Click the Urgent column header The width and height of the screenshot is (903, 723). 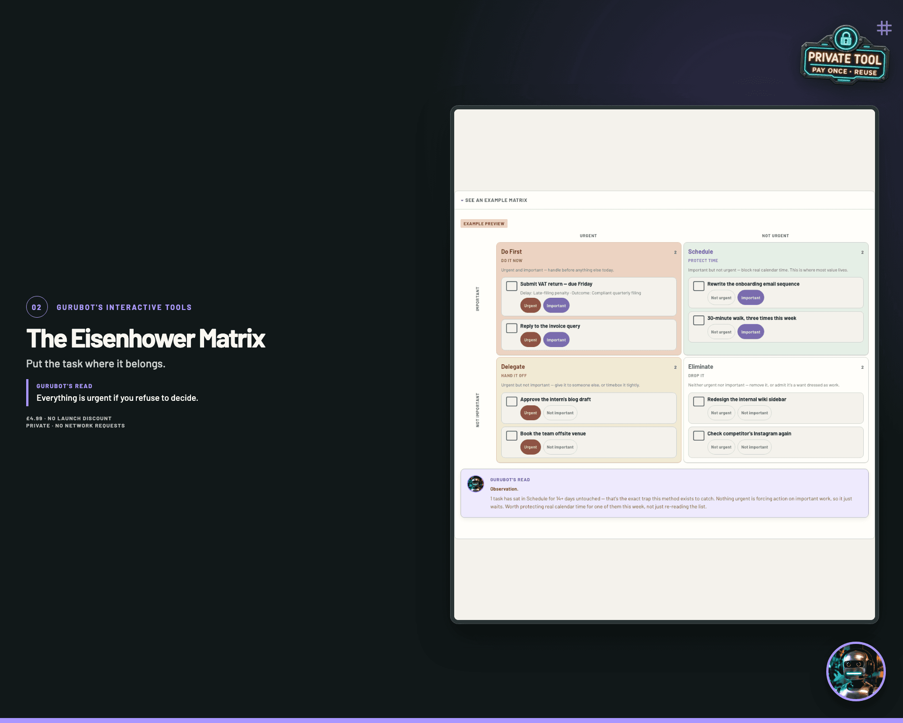[588, 236]
